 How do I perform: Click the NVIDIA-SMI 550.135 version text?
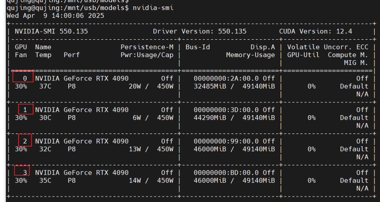(51, 32)
